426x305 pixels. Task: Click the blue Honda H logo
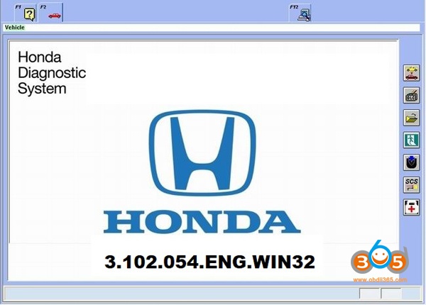click(x=202, y=152)
